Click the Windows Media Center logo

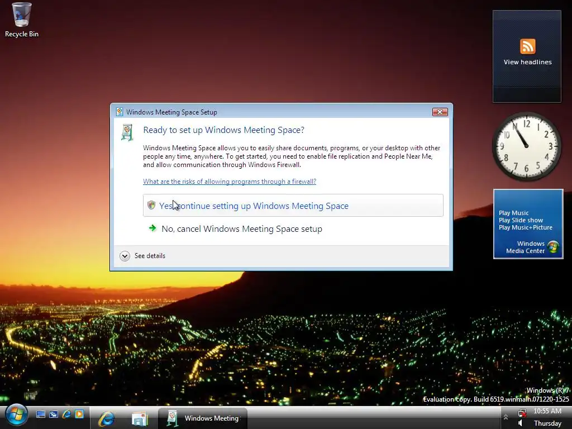tap(554, 247)
